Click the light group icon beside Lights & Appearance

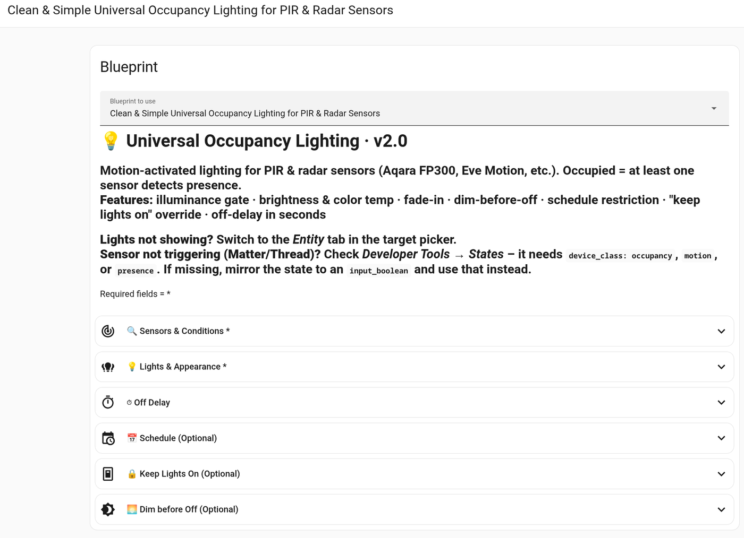pyautogui.click(x=108, y=367)
